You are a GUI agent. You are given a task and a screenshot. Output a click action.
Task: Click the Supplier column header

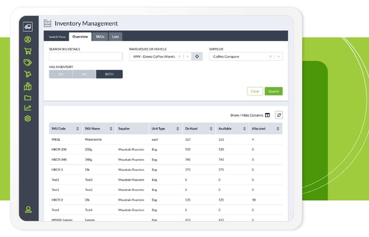pos(132,128)
